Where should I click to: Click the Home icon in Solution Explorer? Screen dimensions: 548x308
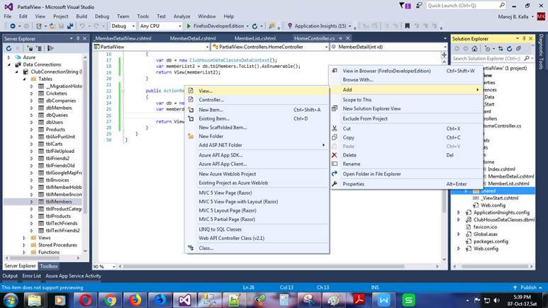point(474,49)
